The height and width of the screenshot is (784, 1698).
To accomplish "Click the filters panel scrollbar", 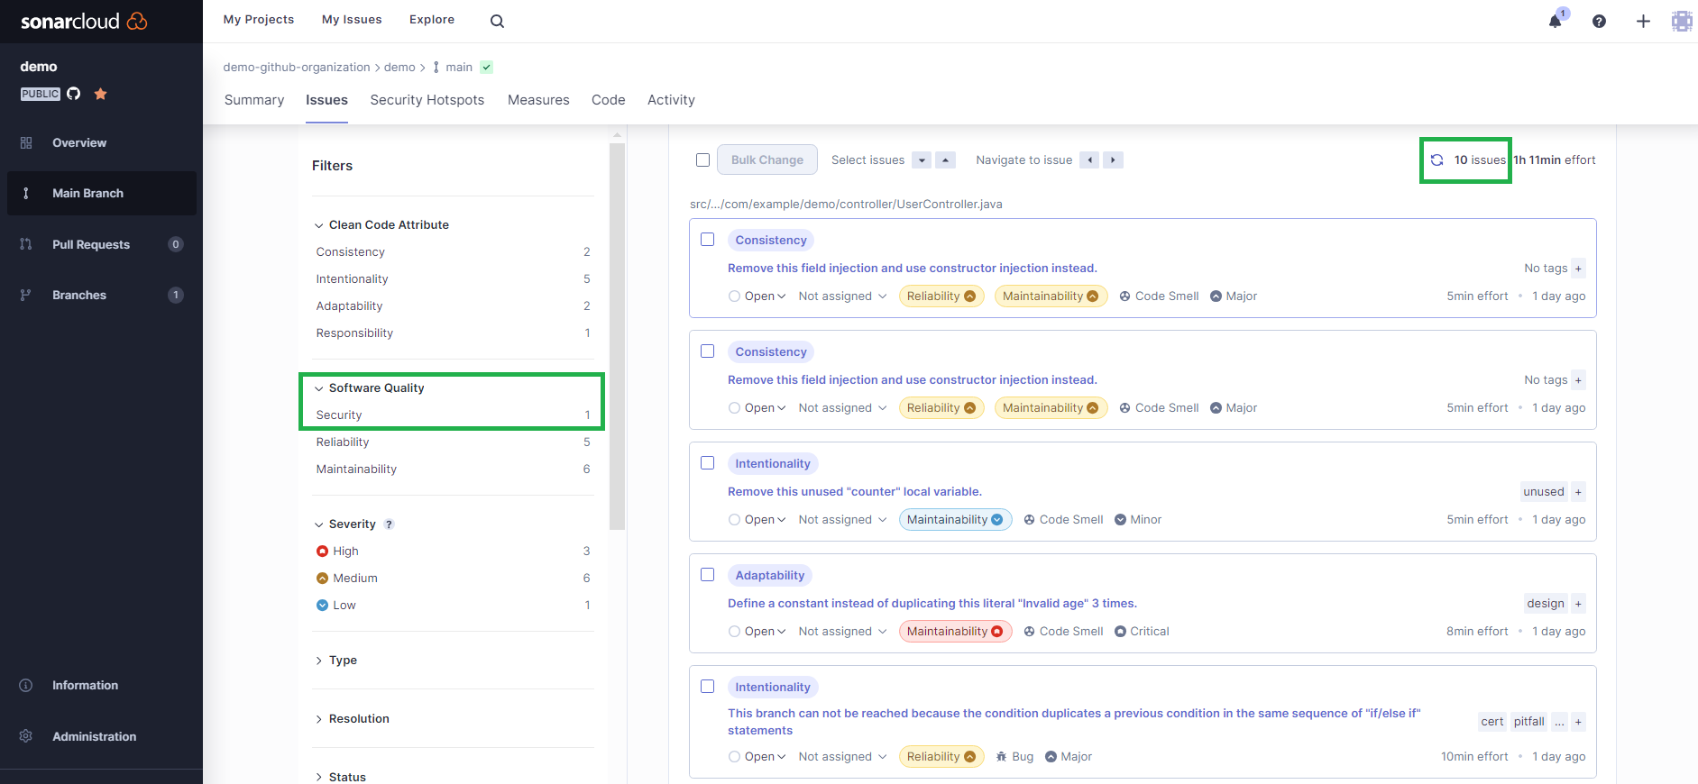I will click(x=617, y=333).
